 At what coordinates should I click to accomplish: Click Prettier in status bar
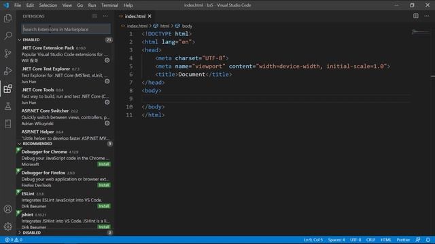pyautogui.click(x=403, y=240)
